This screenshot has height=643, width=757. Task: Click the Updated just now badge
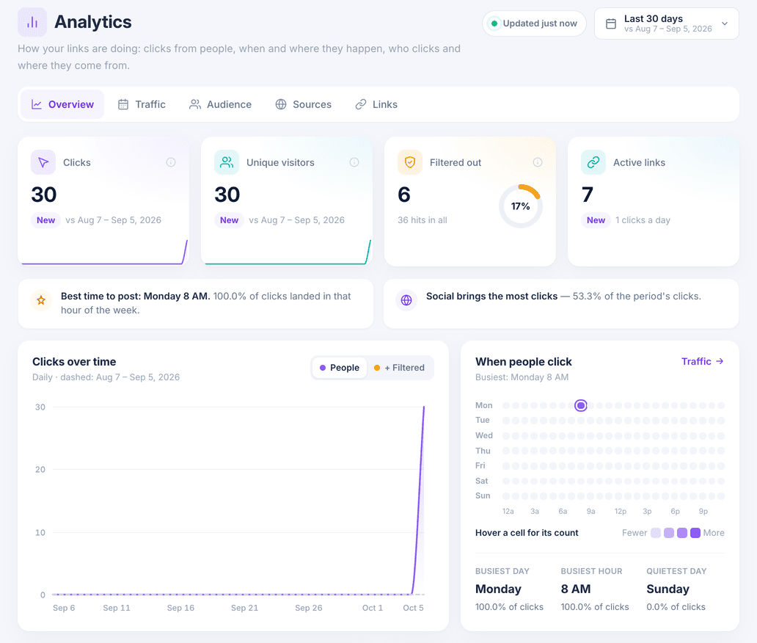pyautogui.click(x=534, y=23)
